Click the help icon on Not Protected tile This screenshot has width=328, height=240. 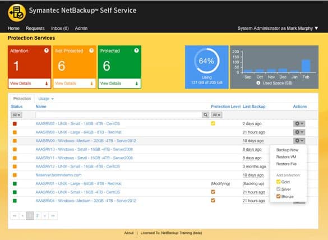[x=91, y=50]
